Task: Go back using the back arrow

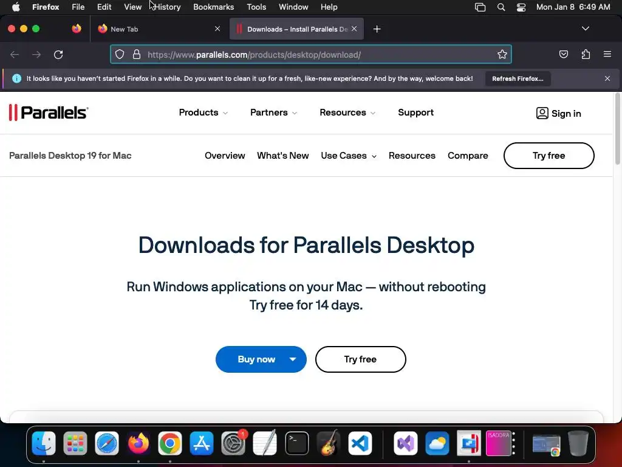Action: [15, 55]
